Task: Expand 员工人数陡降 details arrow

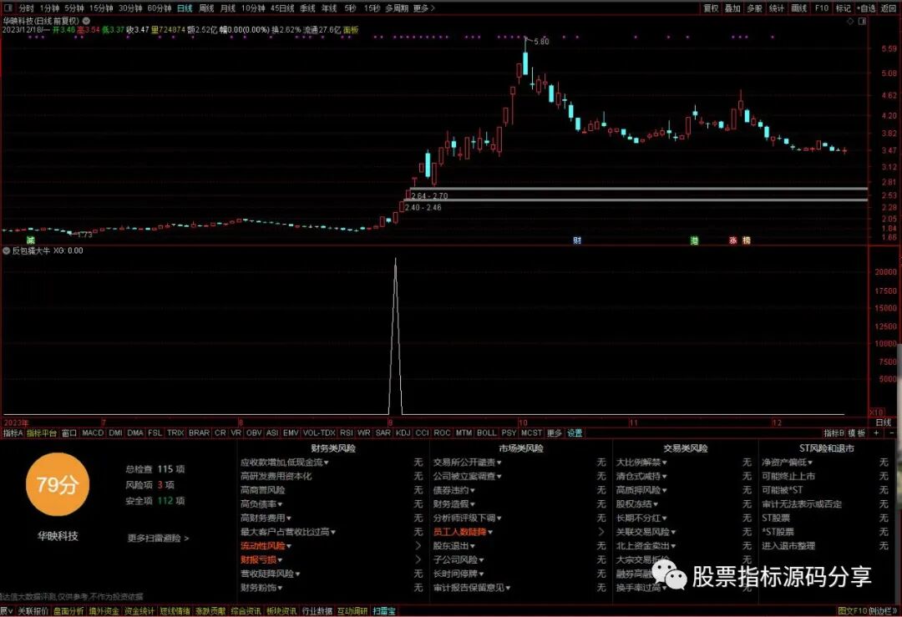Action: pyautogui.click(x=601, y=532)
